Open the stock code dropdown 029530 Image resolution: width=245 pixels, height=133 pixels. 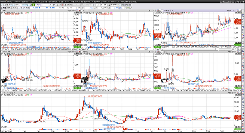pyautogui.click(x=23, y=5)
